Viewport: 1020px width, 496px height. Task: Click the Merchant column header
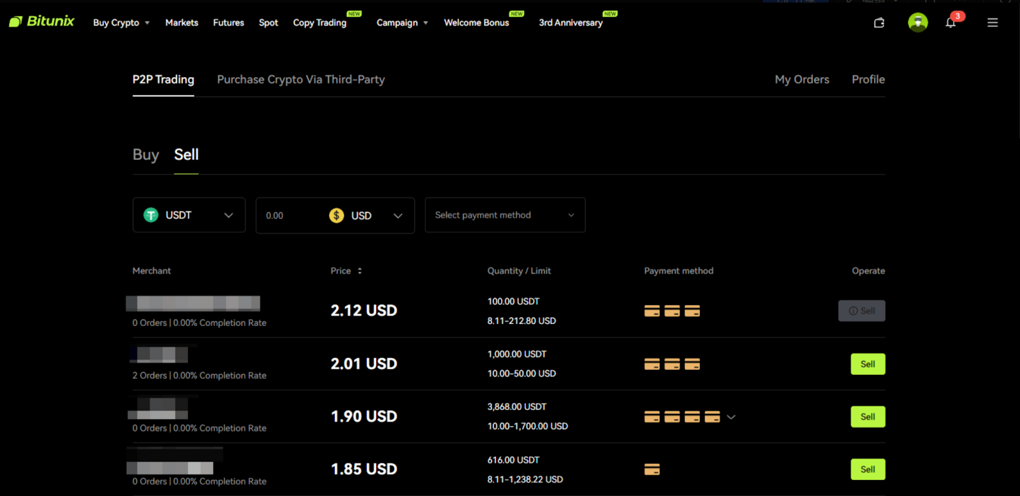coord(152,271)
